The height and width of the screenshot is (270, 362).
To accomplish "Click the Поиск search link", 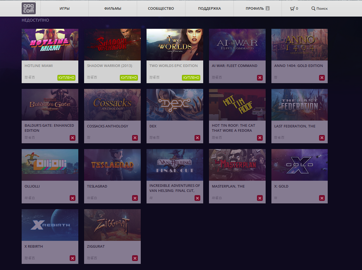I will tap(319, 8).
